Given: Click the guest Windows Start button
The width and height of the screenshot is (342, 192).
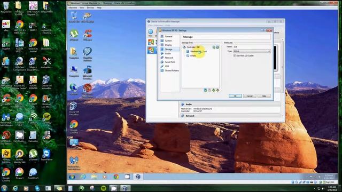Looking at the screenshot, I should click(x=72, y=177).
